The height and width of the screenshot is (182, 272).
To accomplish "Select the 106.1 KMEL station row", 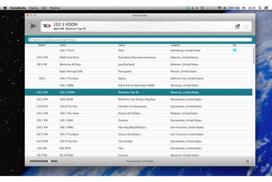I will point(139,127).
